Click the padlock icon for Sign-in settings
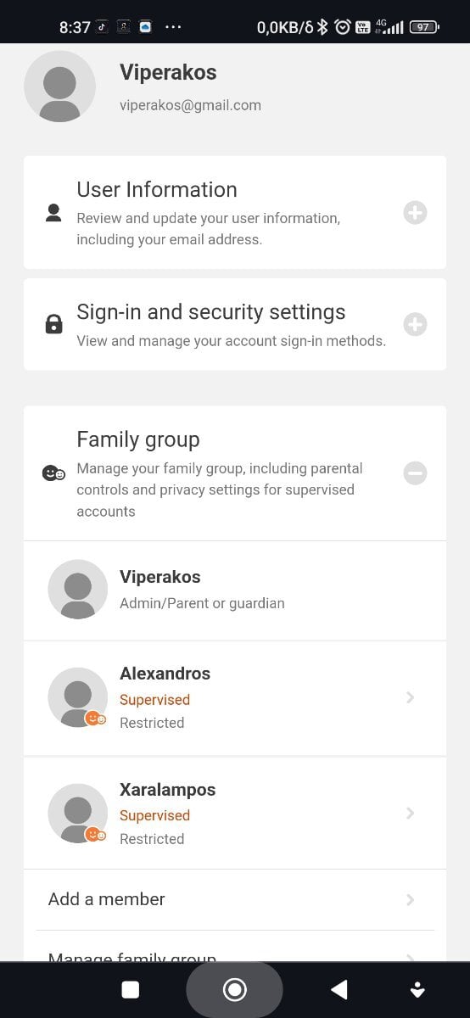This screenshot has height=1018, width=470. pyautogui.click(x=53, y=324)
